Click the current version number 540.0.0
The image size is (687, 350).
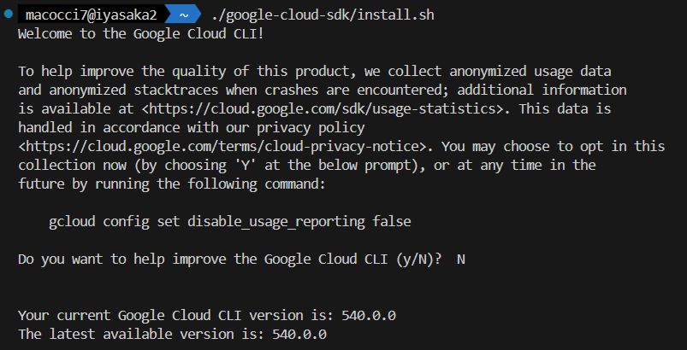(368, 315)
